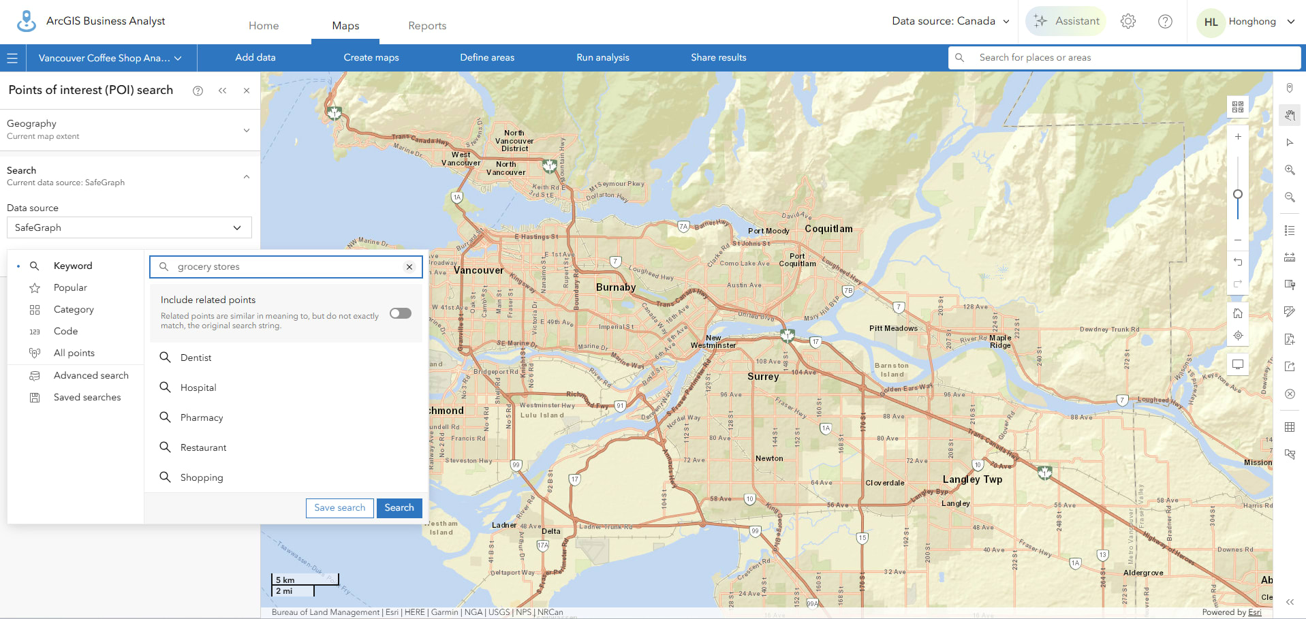Click the previous extent undo arrow

[1238, 262]
